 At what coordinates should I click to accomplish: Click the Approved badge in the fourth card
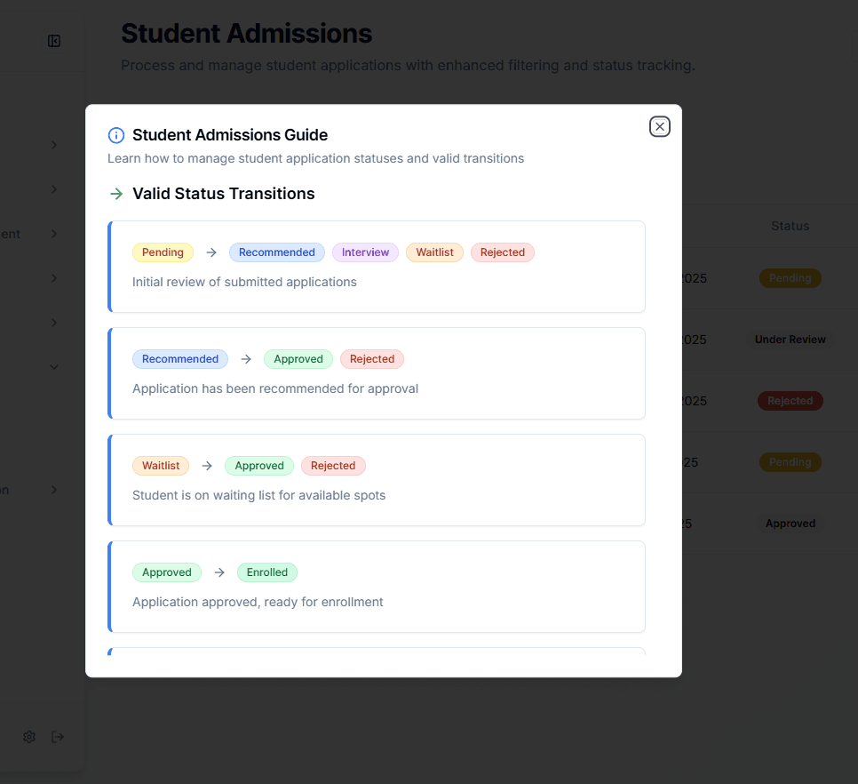pos(167,572)
